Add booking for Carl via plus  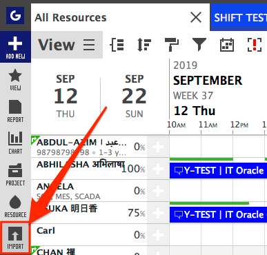(158, 235)
